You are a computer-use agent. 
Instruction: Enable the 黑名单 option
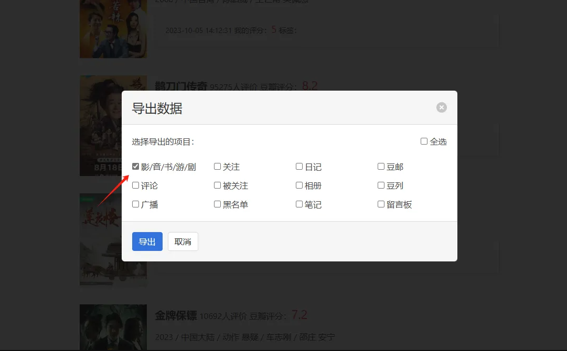[x=218, y=204]
